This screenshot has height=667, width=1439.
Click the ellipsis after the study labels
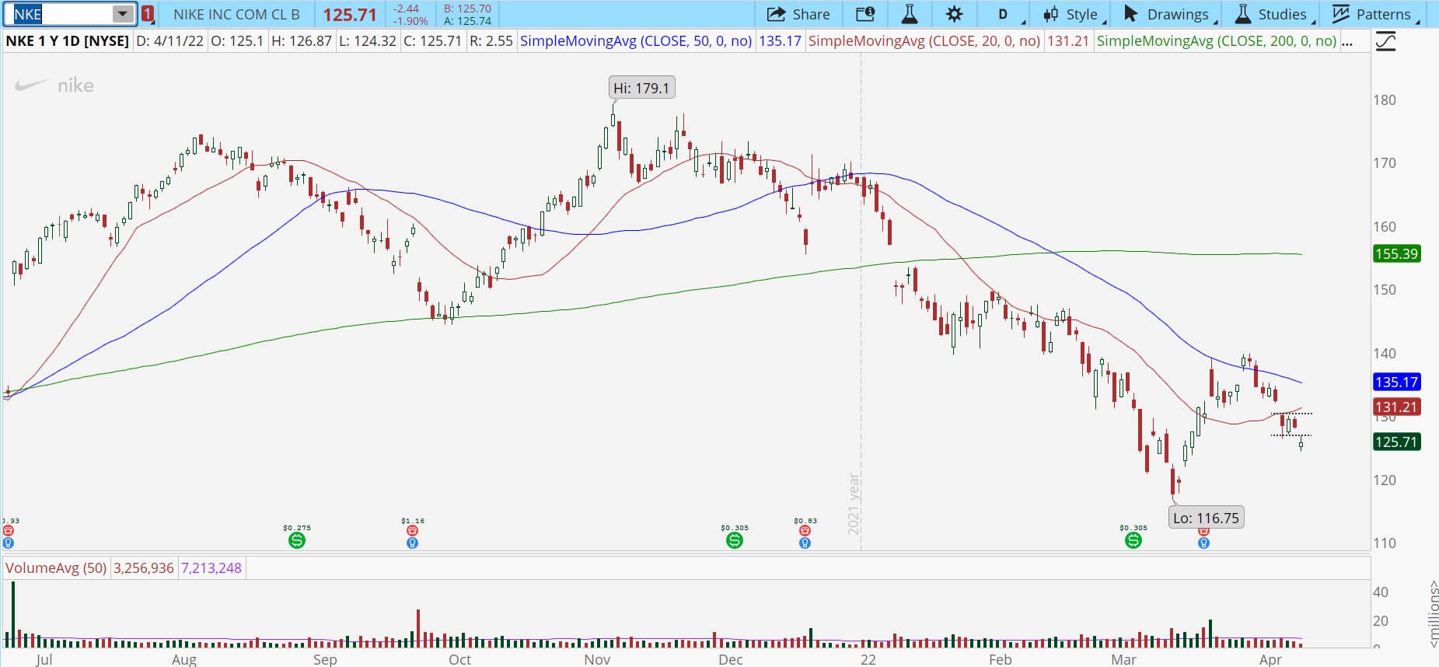point(1347,41)
